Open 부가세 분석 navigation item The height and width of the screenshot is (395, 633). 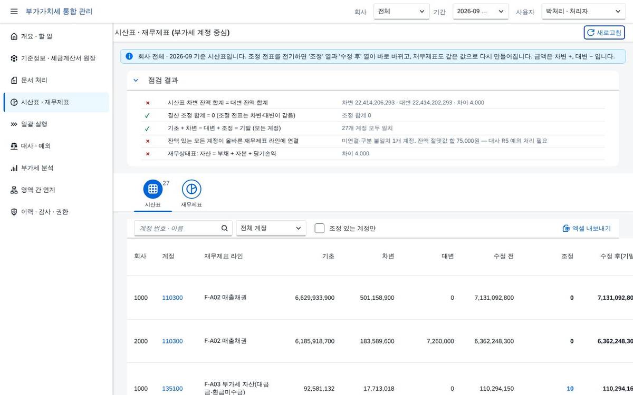(56, 168)
